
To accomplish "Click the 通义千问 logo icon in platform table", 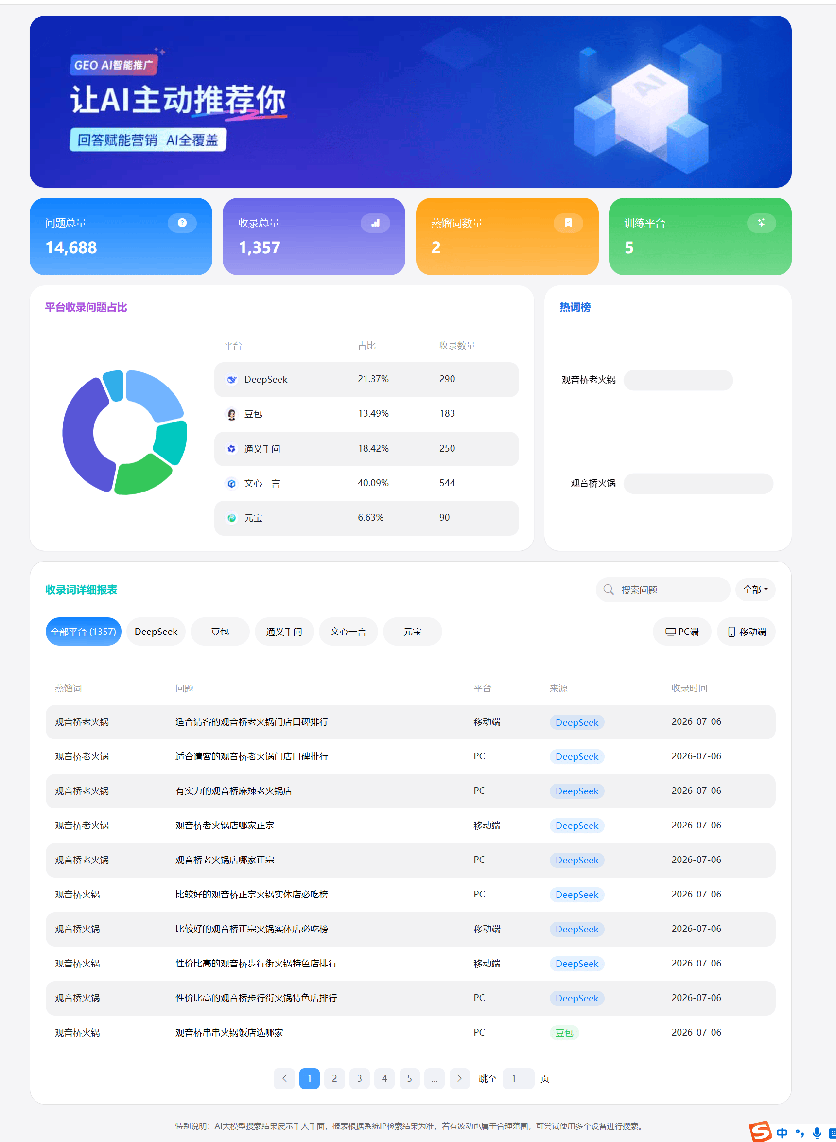I will click(232, 449).
